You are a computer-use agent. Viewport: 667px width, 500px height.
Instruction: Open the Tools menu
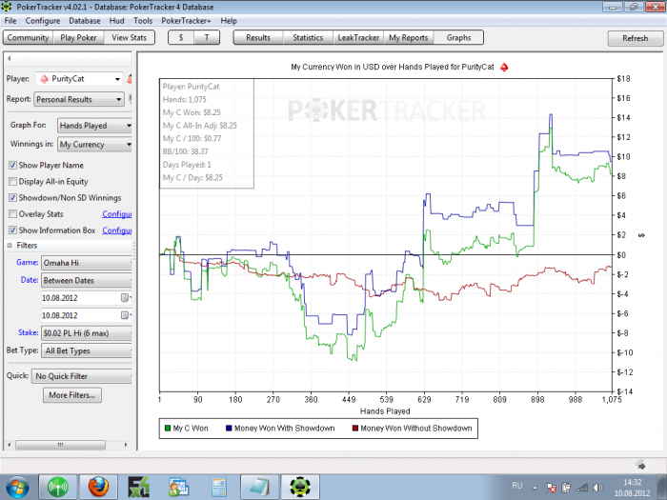143,21
